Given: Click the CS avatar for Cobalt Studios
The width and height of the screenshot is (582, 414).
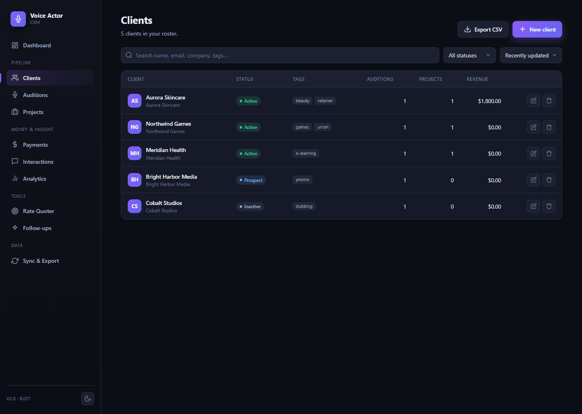Looking at the screenshot, I should point(135,206).
